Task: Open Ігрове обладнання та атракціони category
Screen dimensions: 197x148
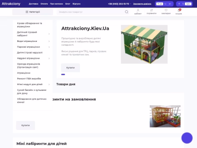Action: (x=30, y=25)
